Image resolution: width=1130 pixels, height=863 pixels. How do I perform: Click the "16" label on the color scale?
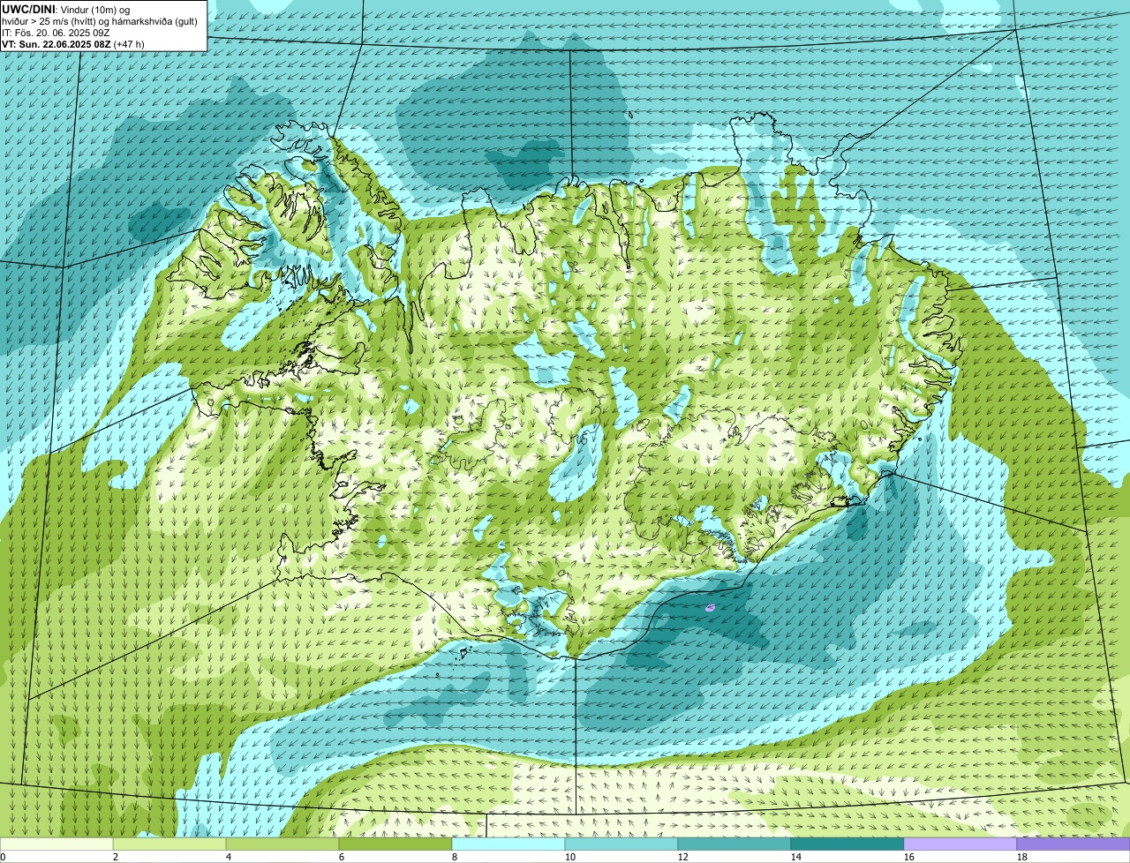point(909,857)
